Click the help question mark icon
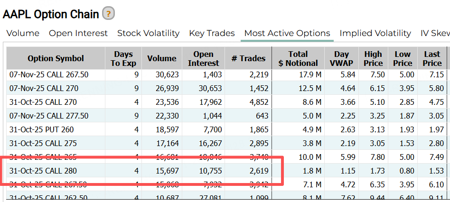Viewport: 450px width, 202px height. tap(109, 14)
